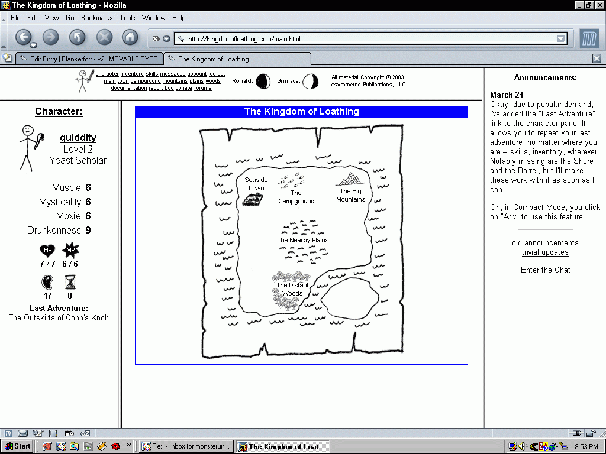The width and height of the screenshot is (606, 454).
Task: Visit Seaside Town on the map
Action: (255, 191)
